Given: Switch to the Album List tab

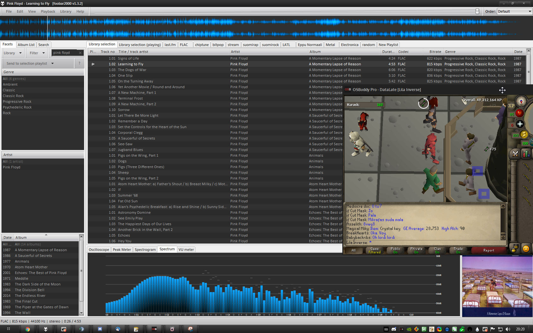Looking at the screenshot, I should pyautogui.click(x=26, y=45).
